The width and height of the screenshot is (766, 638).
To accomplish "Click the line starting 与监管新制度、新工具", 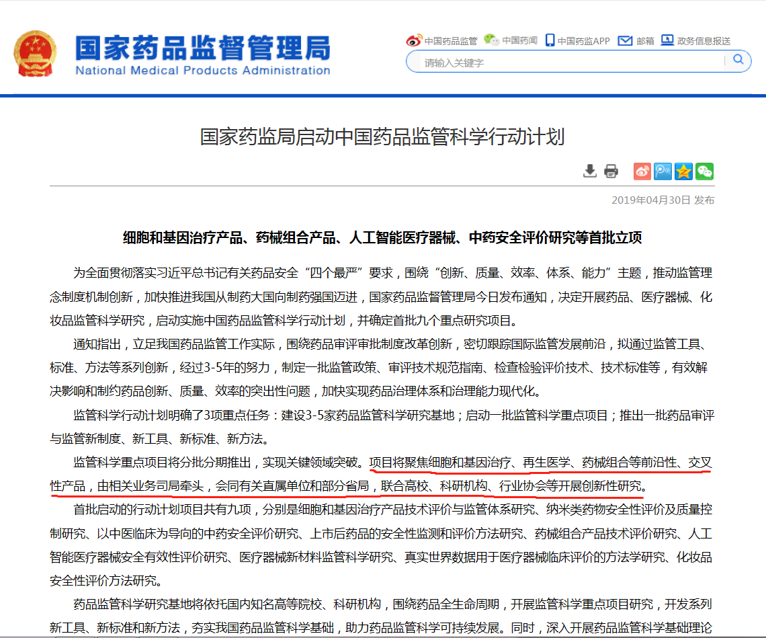I will tap(161, 438).
